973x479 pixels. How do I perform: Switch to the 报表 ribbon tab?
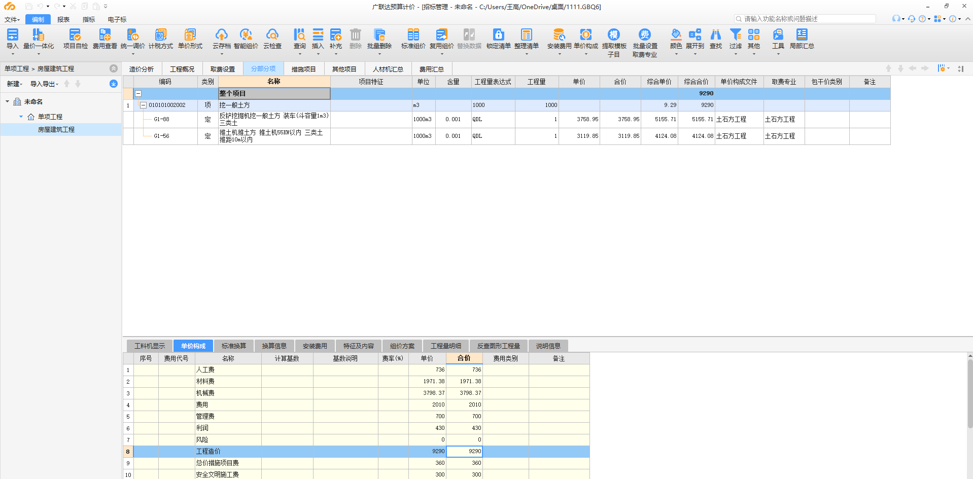(63, 20)
